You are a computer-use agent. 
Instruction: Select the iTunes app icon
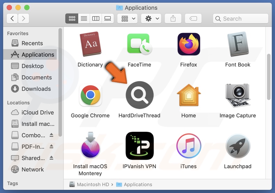[x=189, y=146]
